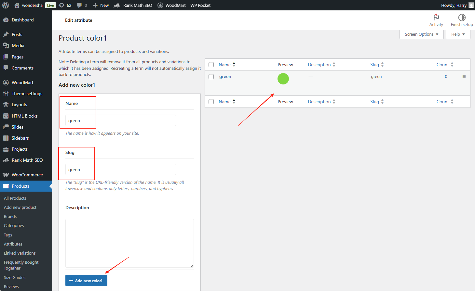Image resolution: width=475 pixels, height=291 pixels.
Task: Open the updates icon showing 62
Action: coord(62,5)
